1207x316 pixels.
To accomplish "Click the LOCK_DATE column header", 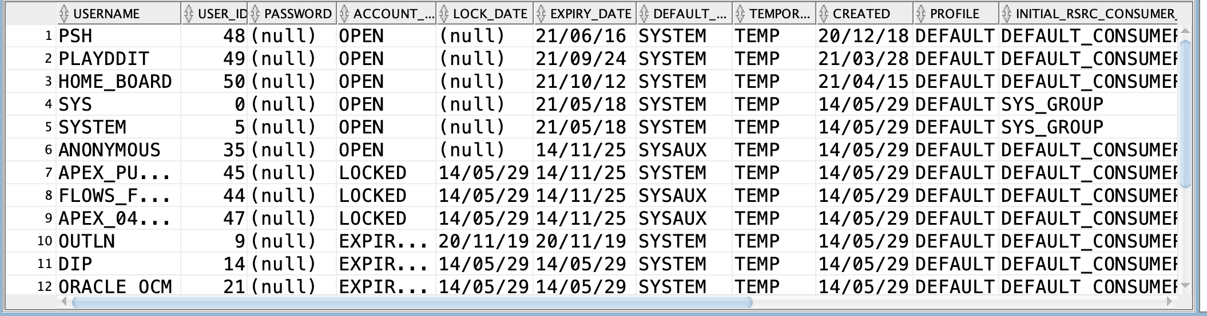I will [x=484, y=13].
